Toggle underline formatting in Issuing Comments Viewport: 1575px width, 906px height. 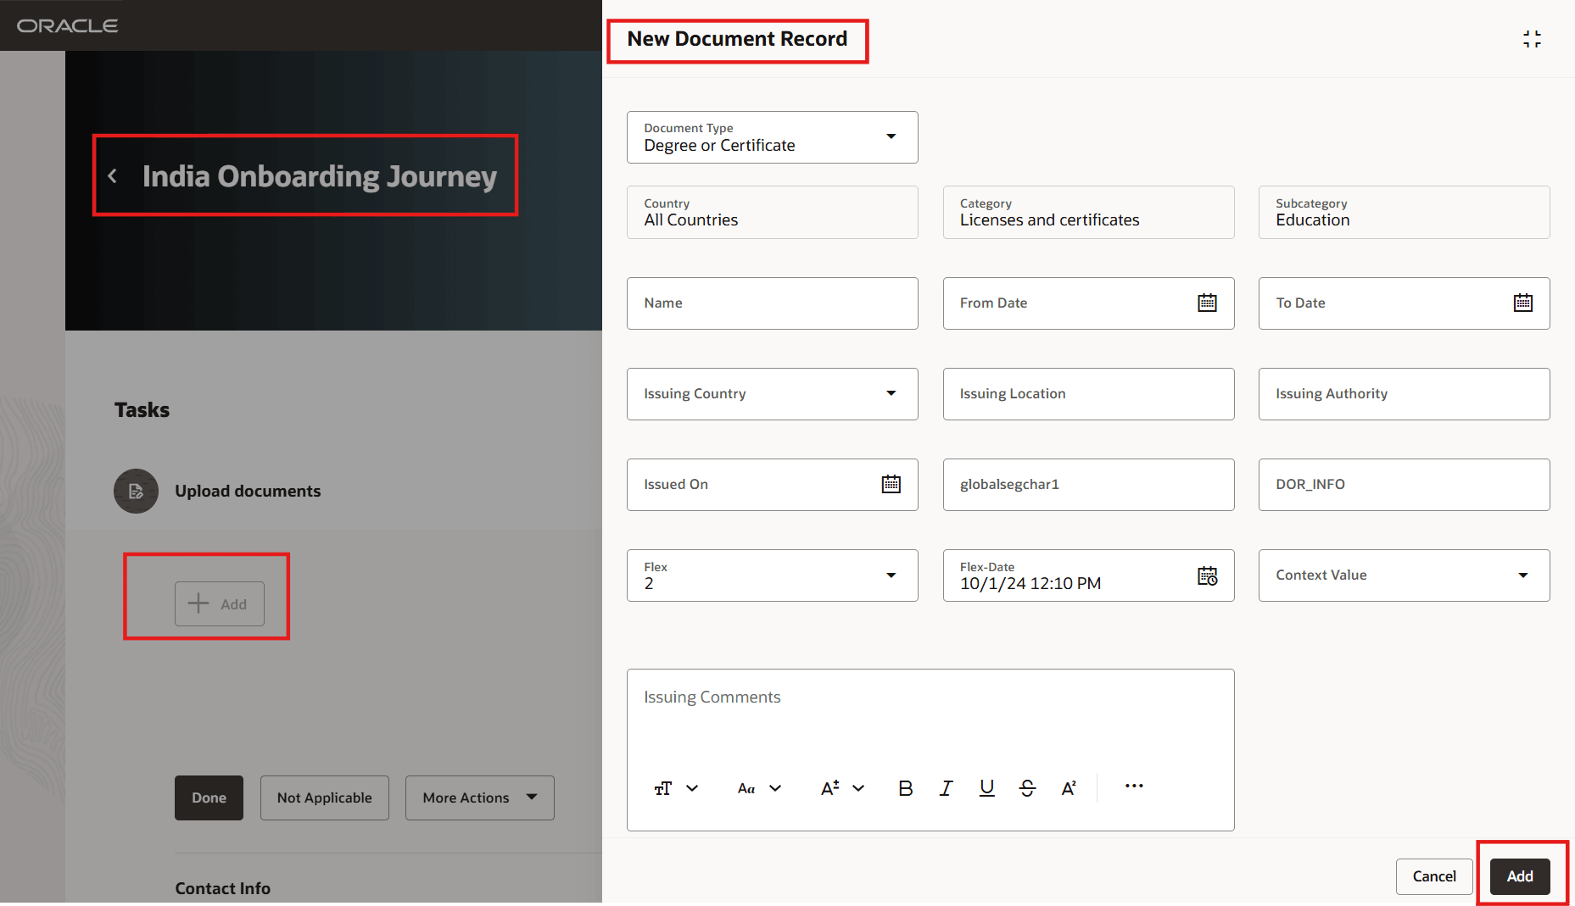[x=986, y=788]
